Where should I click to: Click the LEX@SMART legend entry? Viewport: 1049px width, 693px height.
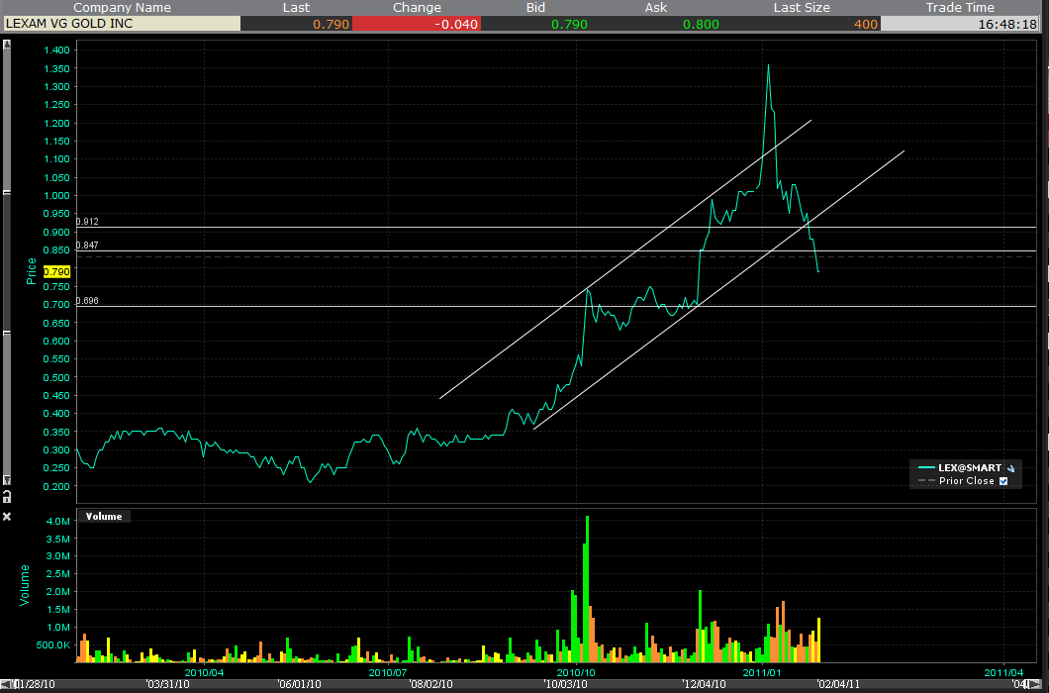[x=970, y=468]
